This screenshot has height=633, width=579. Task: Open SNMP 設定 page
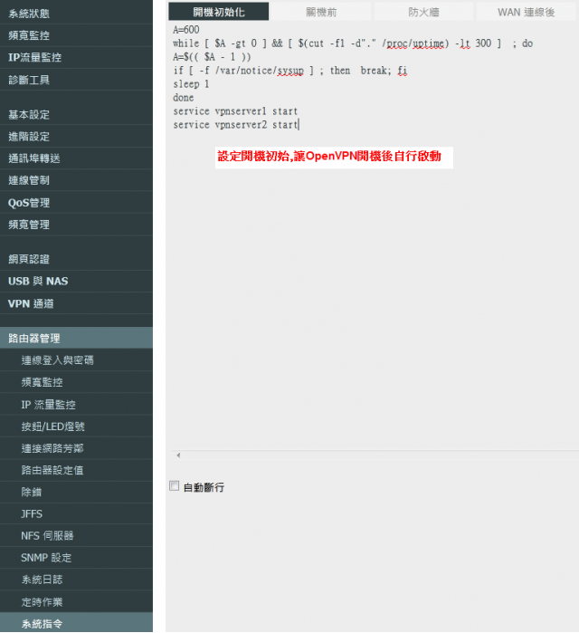click(76, 558)
